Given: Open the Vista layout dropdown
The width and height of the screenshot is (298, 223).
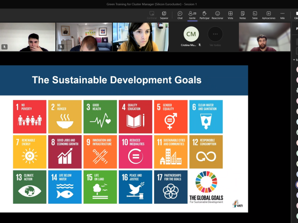Looking at the screenshot, I should point(230,15).
